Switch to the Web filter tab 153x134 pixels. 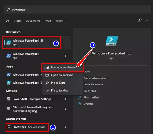click(x=48, y=21)
